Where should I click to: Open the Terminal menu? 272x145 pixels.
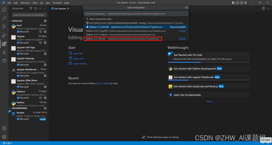click(57, 3)
